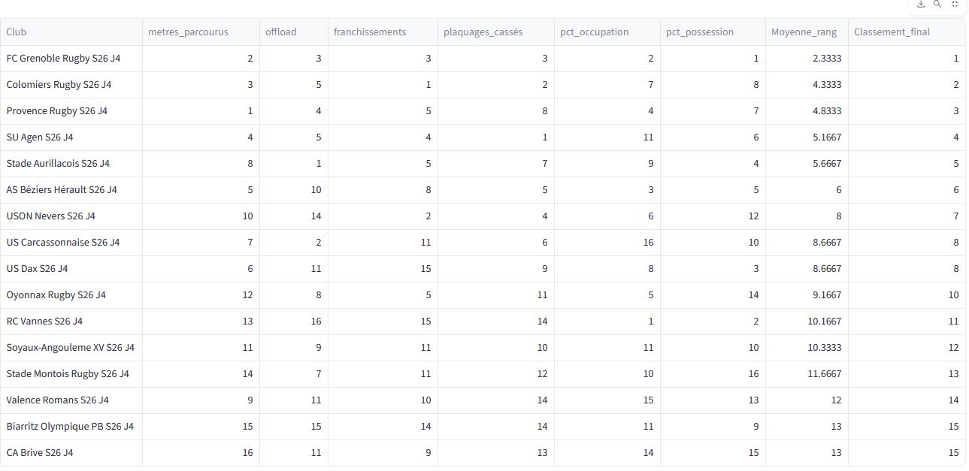This screenshot has width=969, height=471.
Task: Click the USON Nevers S26 J4 cell
Action: [x=50, y=216]
